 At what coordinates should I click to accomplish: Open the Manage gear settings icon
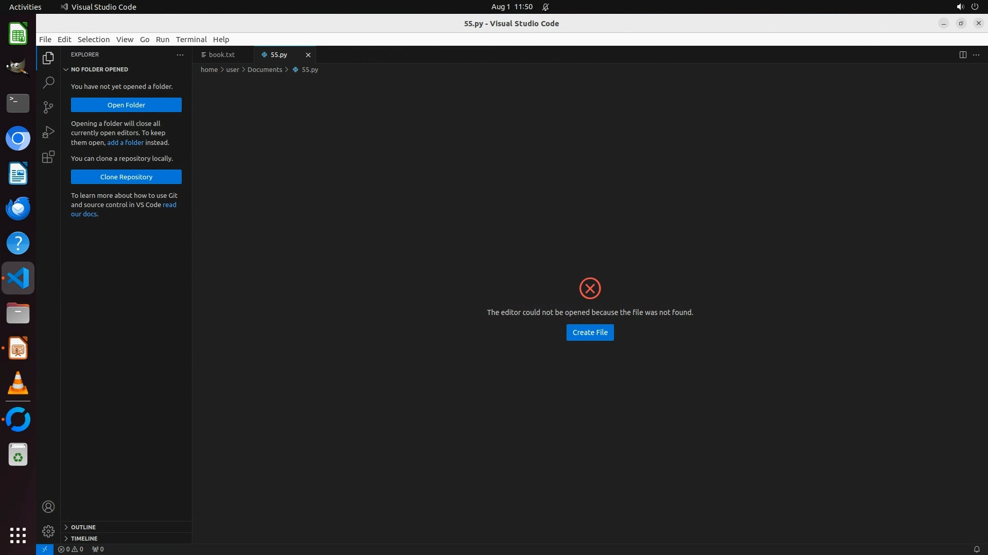click(48, 531)
